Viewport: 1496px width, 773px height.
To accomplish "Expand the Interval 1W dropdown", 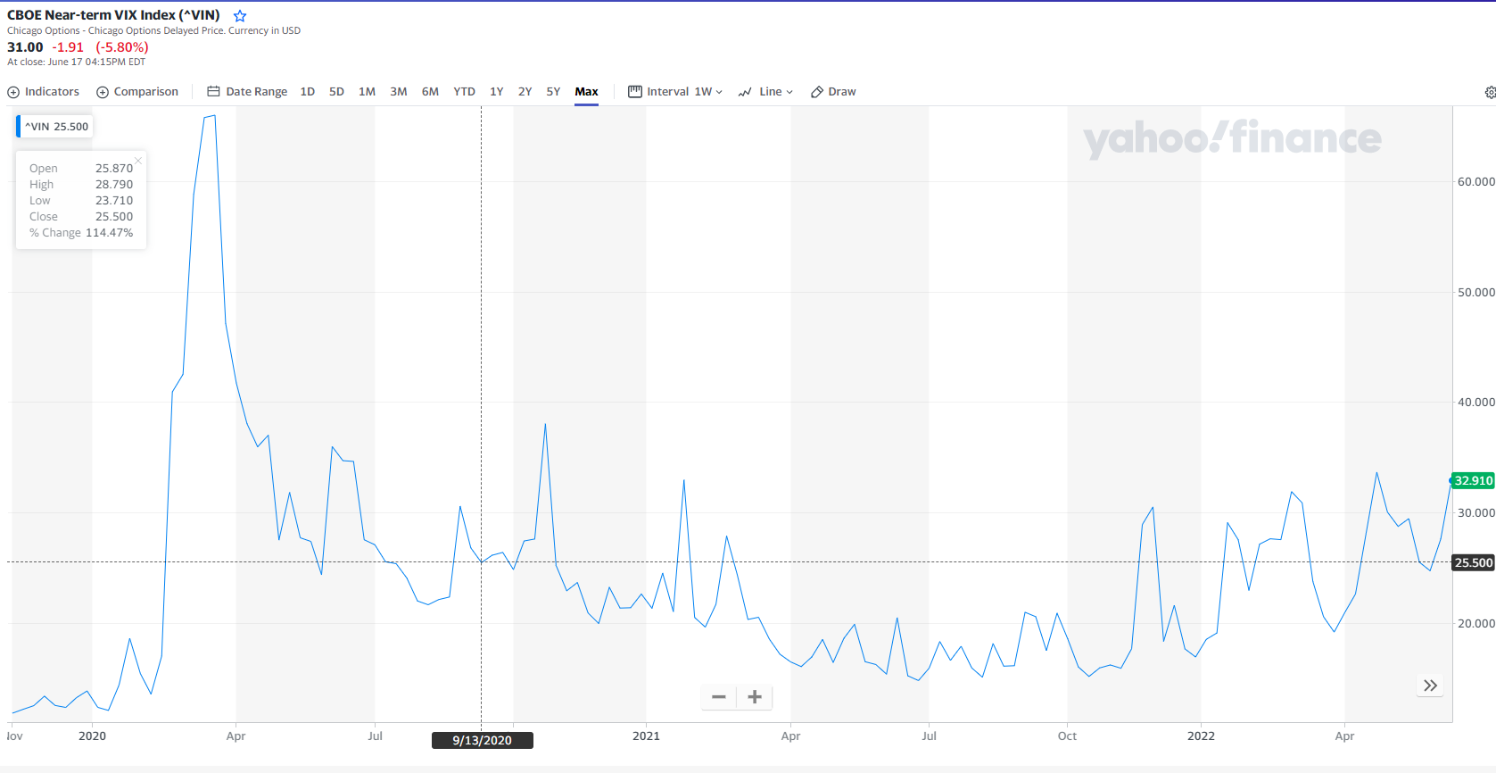I will coord(675,92).
